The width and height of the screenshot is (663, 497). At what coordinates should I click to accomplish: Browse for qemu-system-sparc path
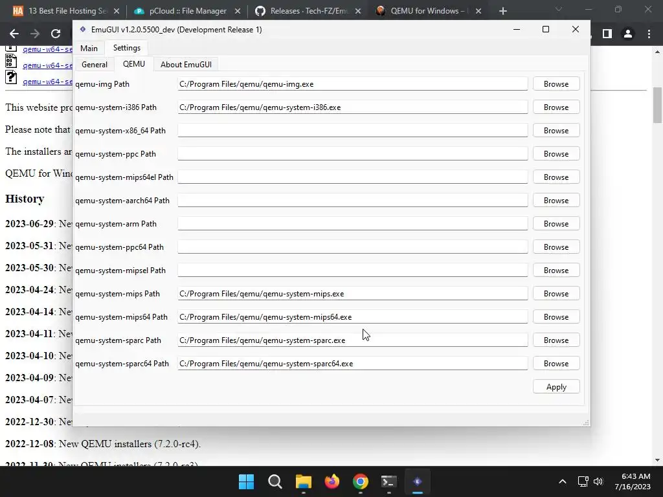pos(556,339)
